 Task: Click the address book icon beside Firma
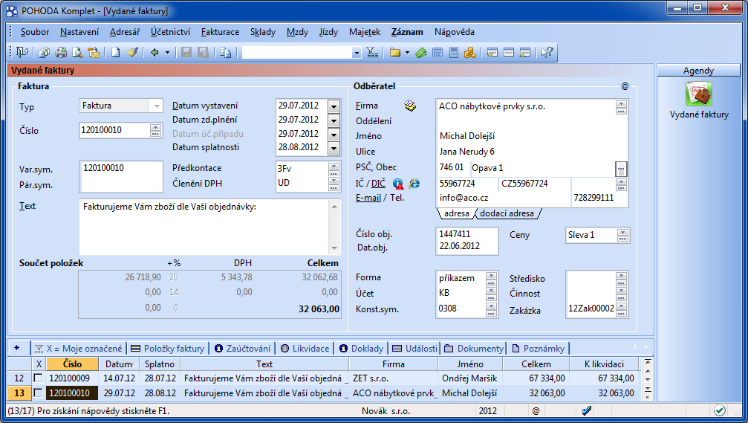[x=410, y=106]
